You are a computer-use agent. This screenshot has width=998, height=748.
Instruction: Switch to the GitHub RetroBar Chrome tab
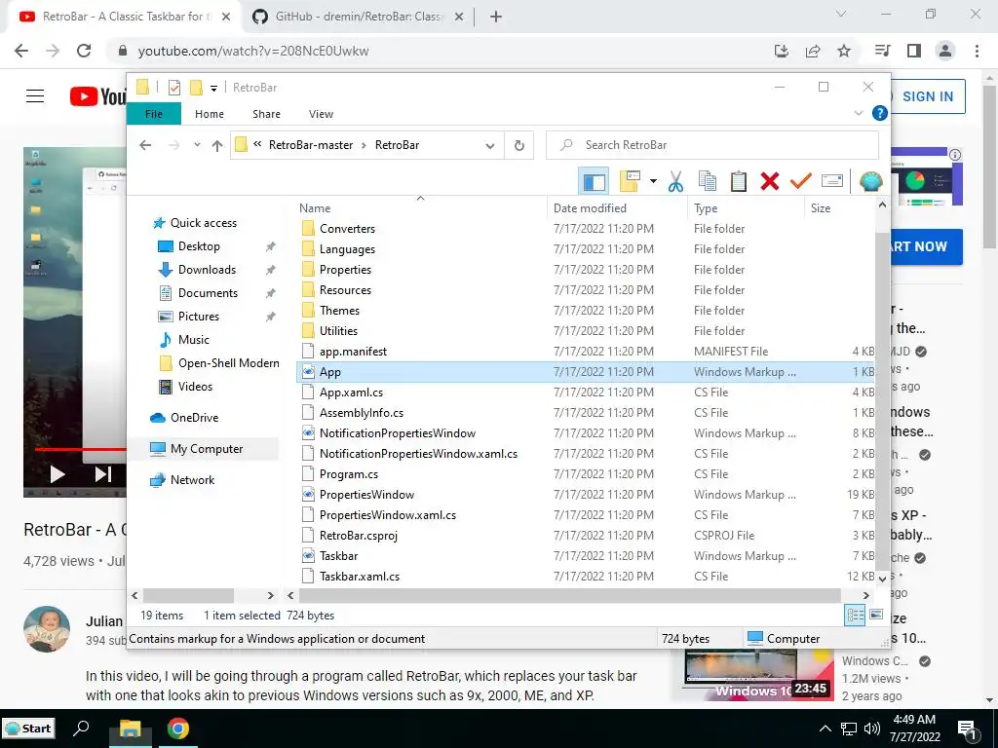(x=358, y=17)
